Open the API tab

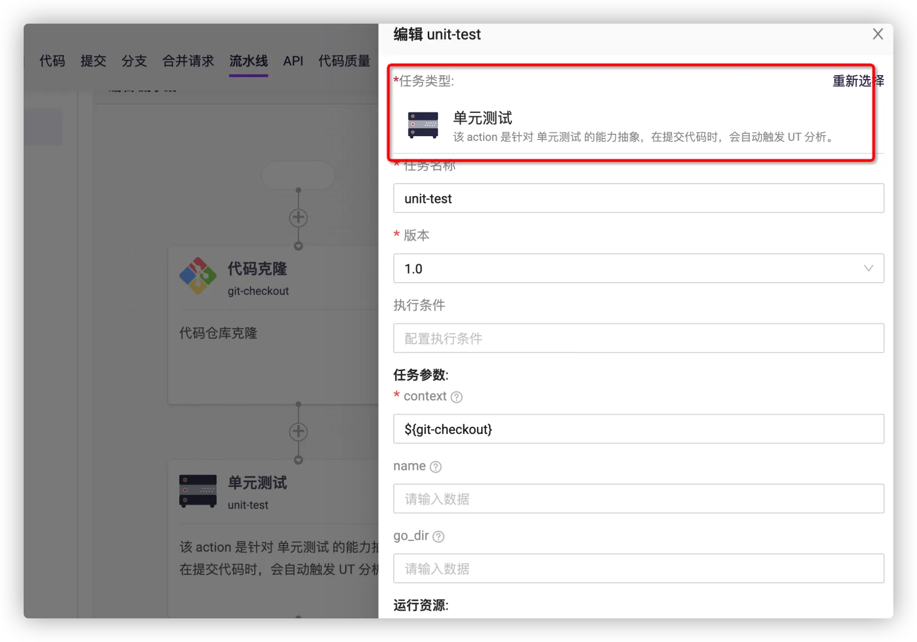[293, 61]
